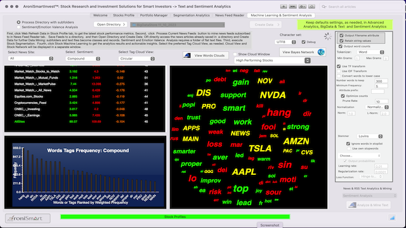Screen dimensions: 406x228
Task: Switch to the News Feed Reader tab
Action: click(x=230, y=15)
